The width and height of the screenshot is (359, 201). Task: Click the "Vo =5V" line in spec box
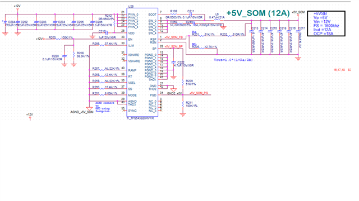point(320,17)
